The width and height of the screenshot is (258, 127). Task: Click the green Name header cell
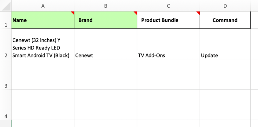43,20
